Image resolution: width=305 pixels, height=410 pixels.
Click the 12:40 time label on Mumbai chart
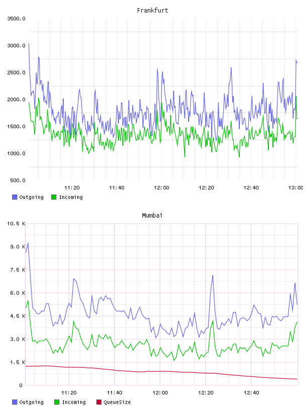[x=251, y=393]
